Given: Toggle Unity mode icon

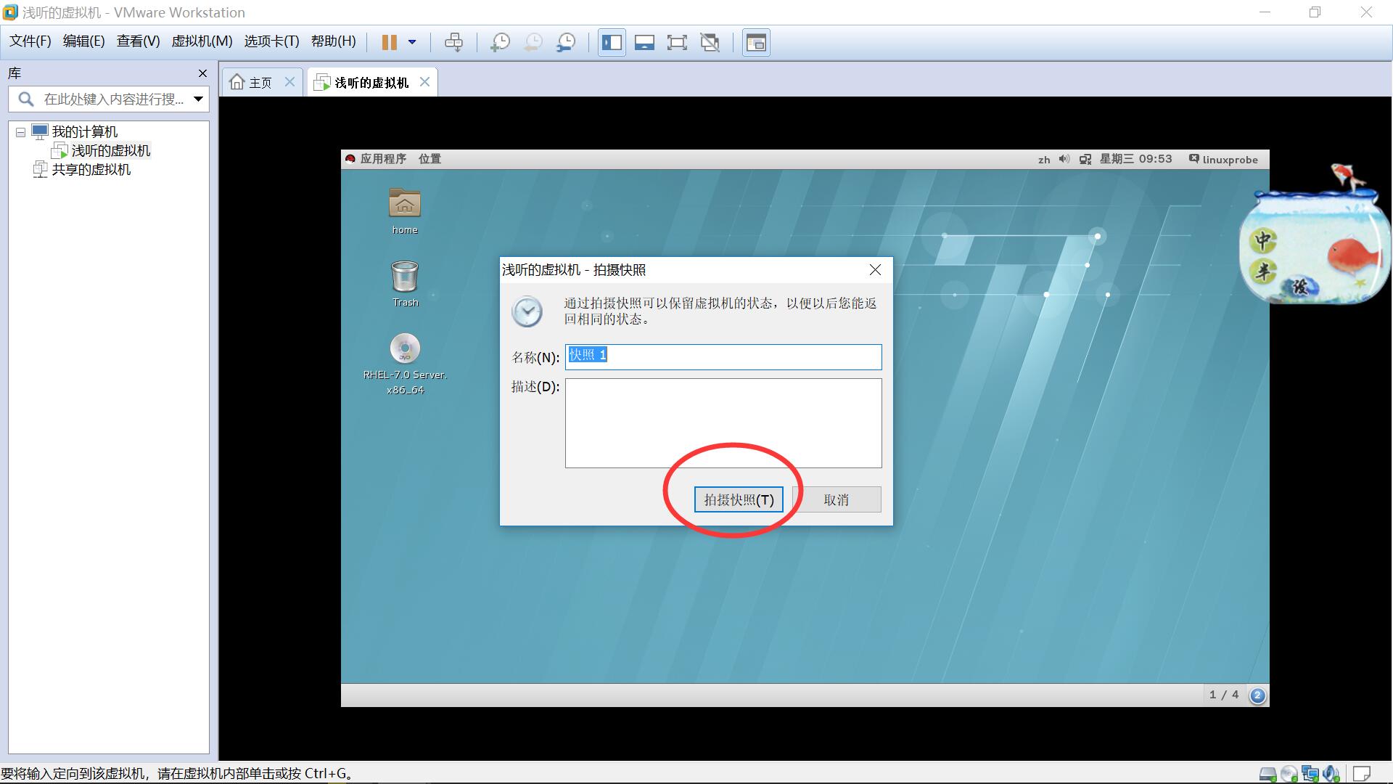Looking at the screenshot, I should [x=710, y=42].
